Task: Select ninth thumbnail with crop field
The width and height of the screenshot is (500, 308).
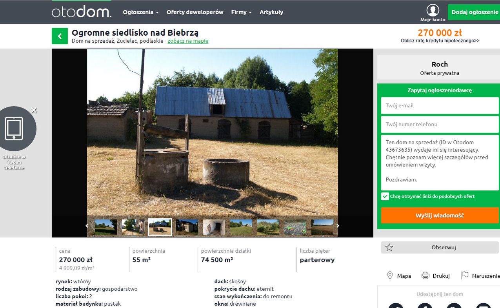Action: point(322,227)
